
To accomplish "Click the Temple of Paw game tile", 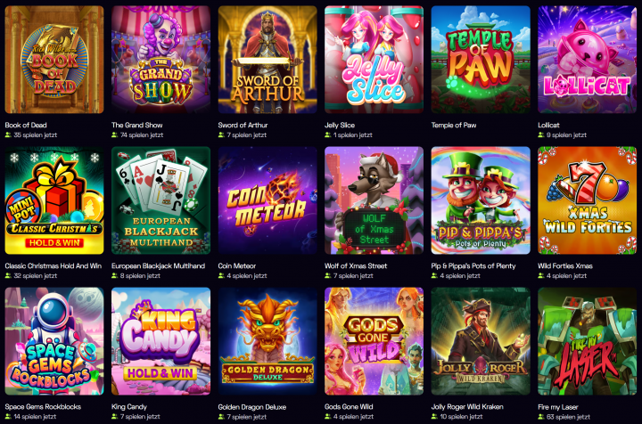I will coord(481,60).
